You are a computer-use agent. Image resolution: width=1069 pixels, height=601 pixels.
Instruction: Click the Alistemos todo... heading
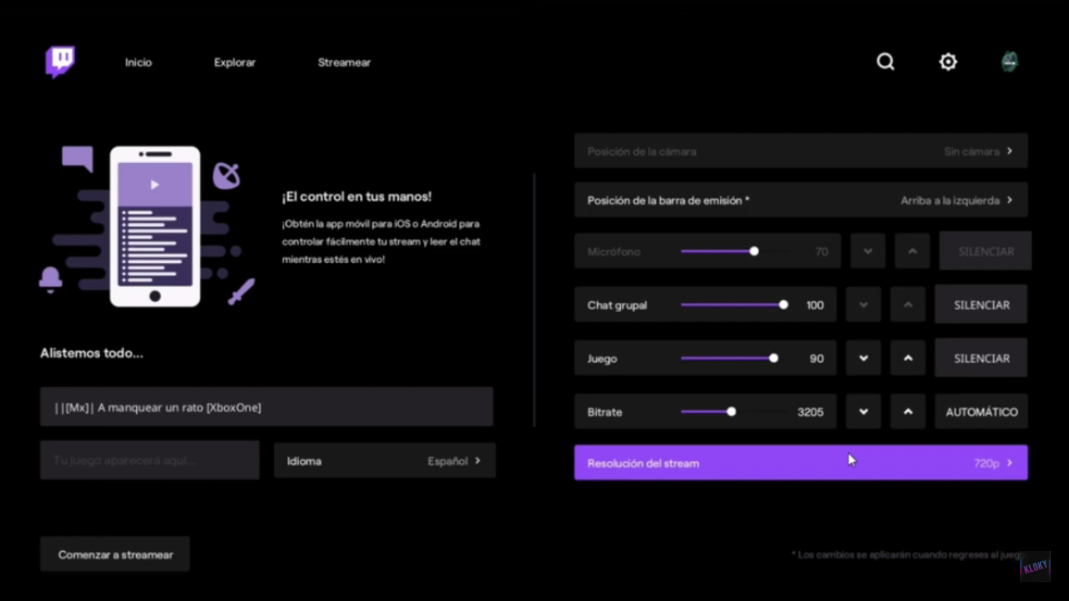coord(92,353)
